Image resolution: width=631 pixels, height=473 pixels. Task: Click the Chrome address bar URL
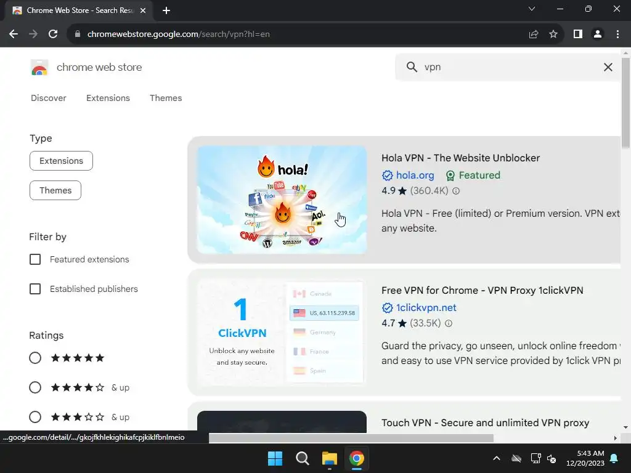click(x=178, y=34)
